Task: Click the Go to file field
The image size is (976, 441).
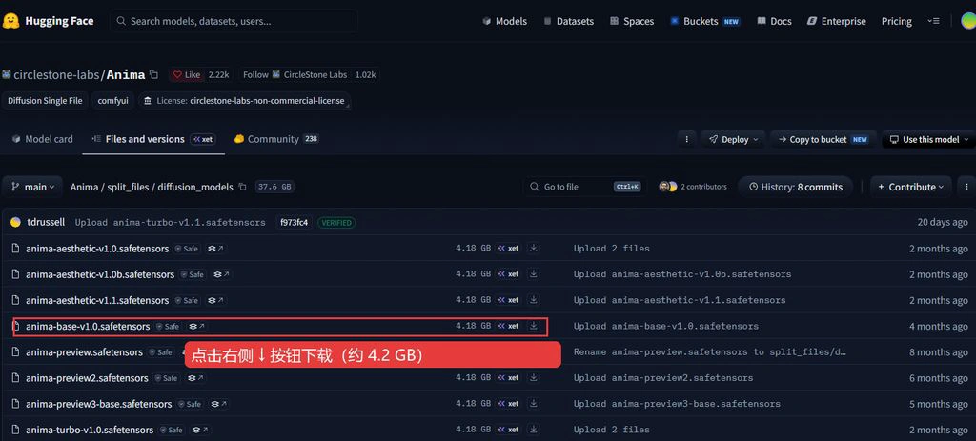Action: point(585,187)
